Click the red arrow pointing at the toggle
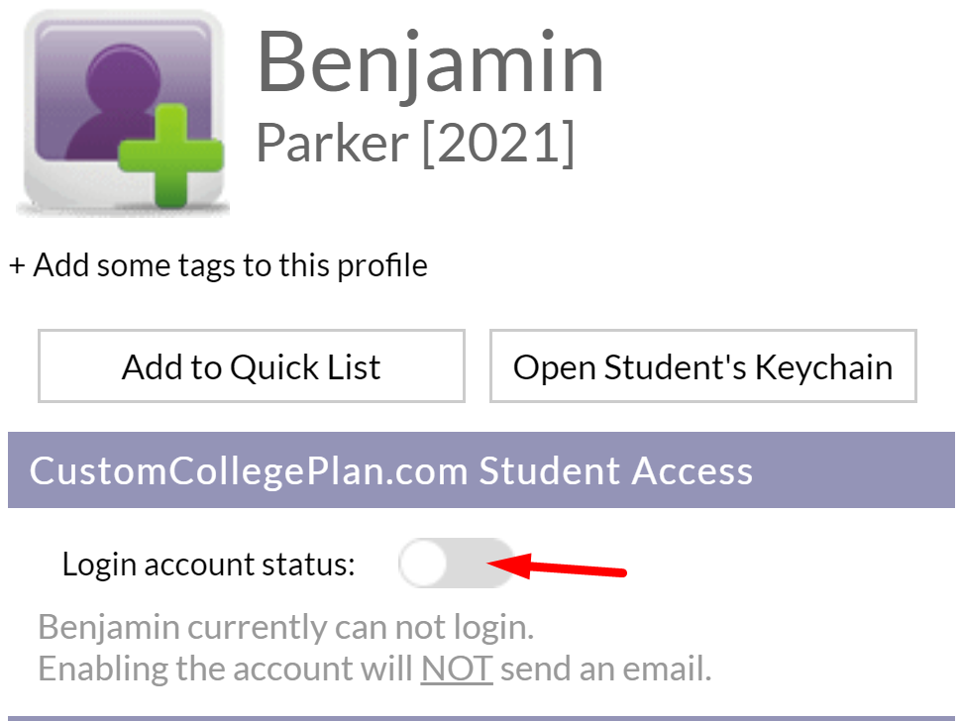 pyautogui.click(x=560, y=563)
